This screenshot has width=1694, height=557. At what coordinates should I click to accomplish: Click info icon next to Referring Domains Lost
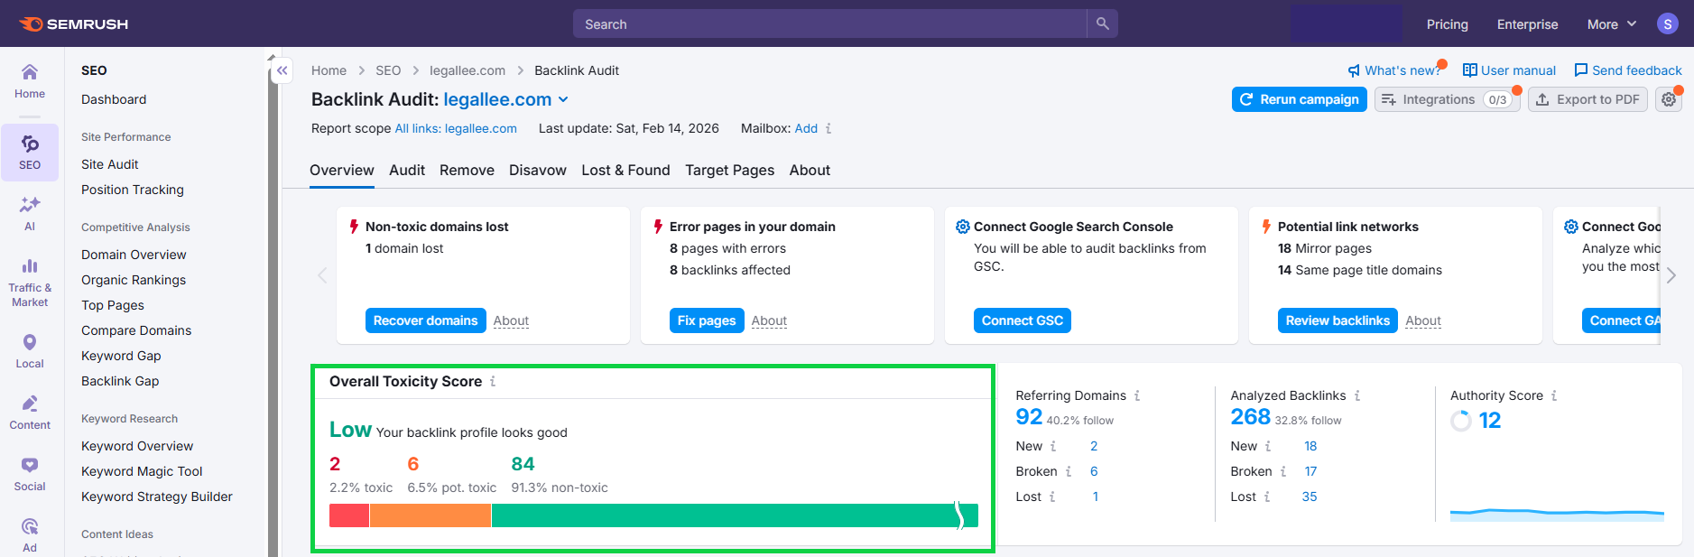pyautogui.click(x=1052, y=497)
